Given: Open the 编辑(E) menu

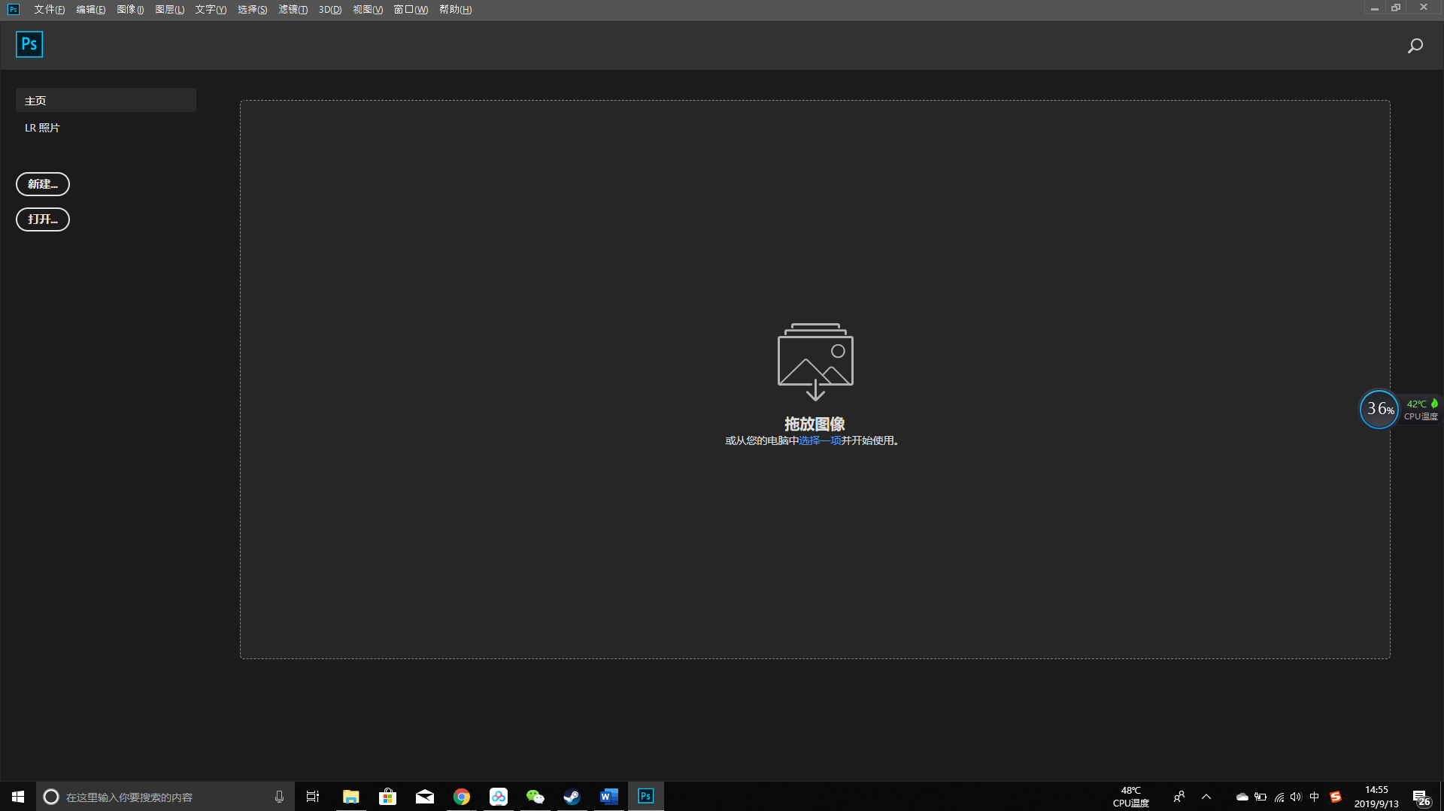Looking at the screenshot, I should click(90, 10).
